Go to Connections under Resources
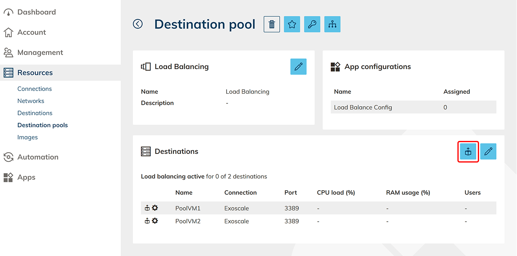This screenshot has width=517, height=256. point(34,89)
